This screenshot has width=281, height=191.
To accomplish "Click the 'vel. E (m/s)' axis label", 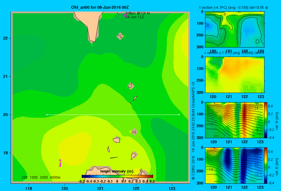I will click(x=277, y=167).
